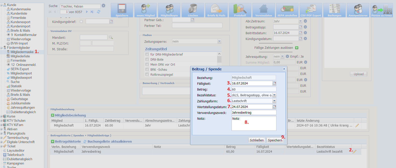This screenshot has height=168, width=396.
Task: Open the Abr.Zeitraum dropdown
Action: (x=300, y=21)
